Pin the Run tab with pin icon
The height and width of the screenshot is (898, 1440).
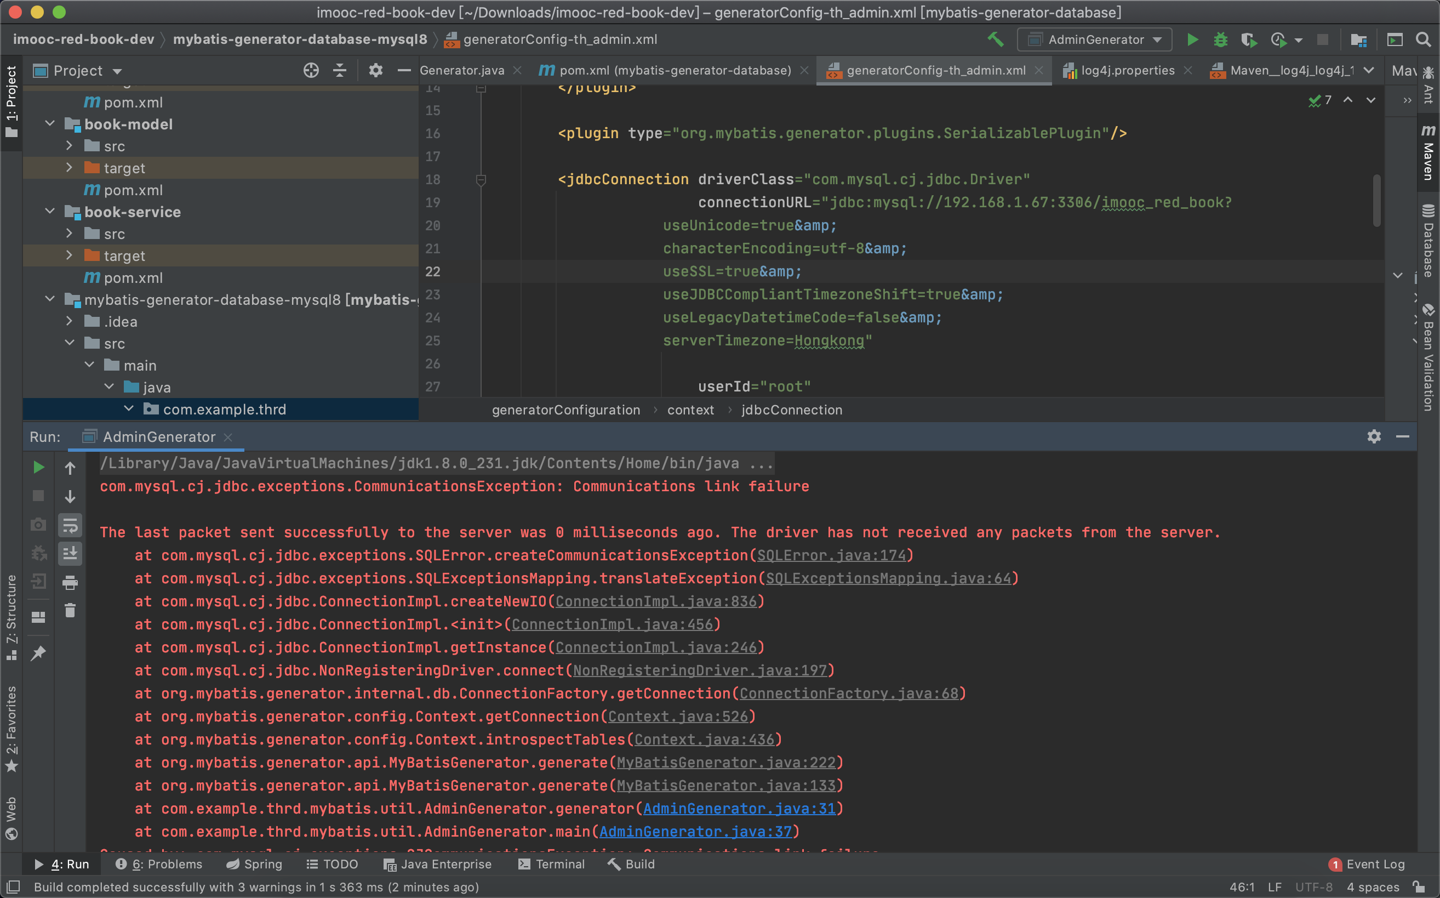click(x=38, y=653)
